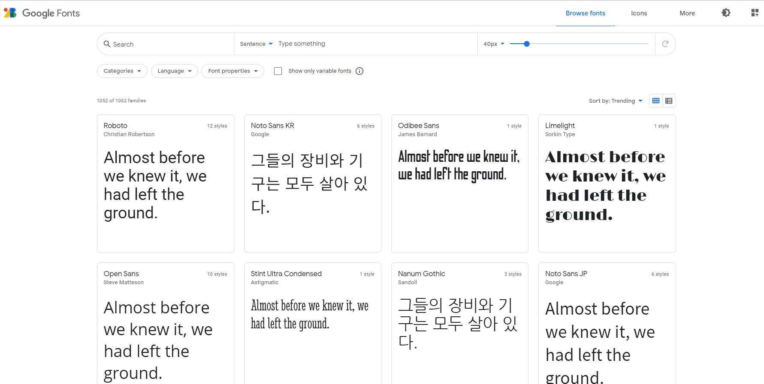Click the 3 styles label on Nanum Gothic
Image resolution: width=764 pixels, height=384 pixels.
click(513, 274)
